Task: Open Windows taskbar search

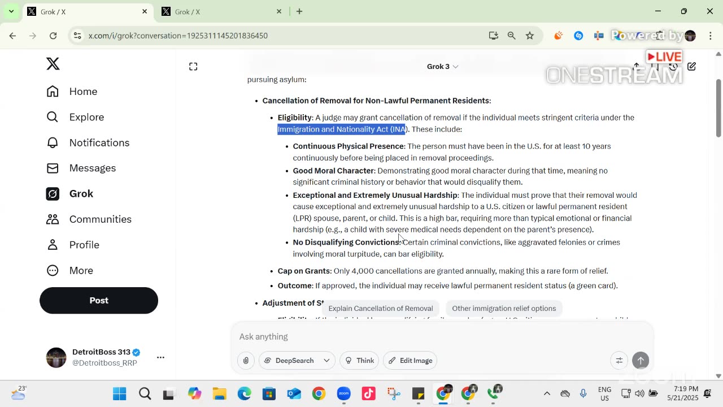Action: coord(145,394)
